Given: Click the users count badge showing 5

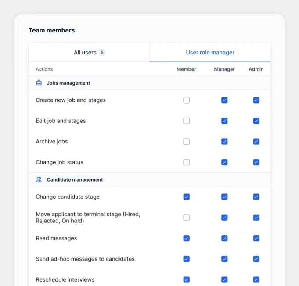Looking at the screenshot, I should coord(102,53).
